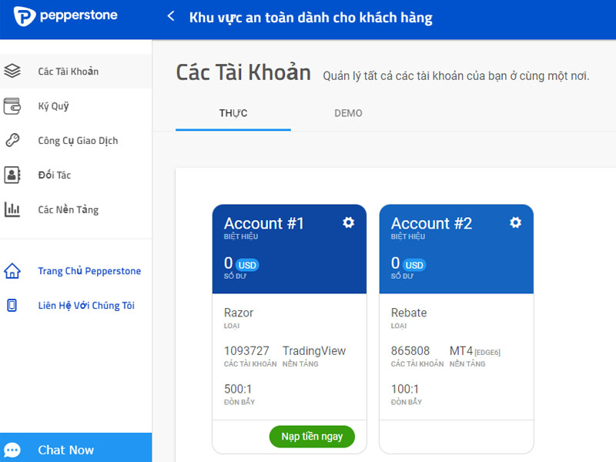Click the Account #2 balance value 0

[395, 263]
